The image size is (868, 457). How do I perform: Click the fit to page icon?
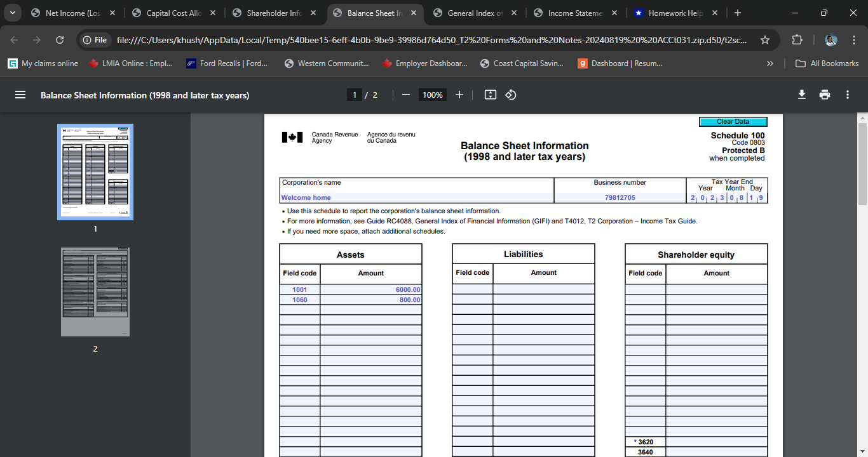pyautogui.click(x=490, y=95)
